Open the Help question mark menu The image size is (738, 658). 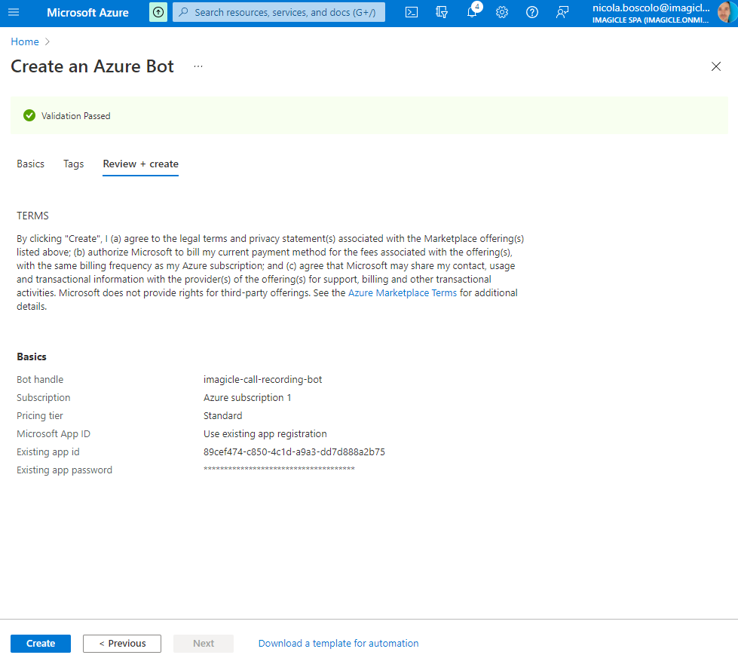coord(532,12)
